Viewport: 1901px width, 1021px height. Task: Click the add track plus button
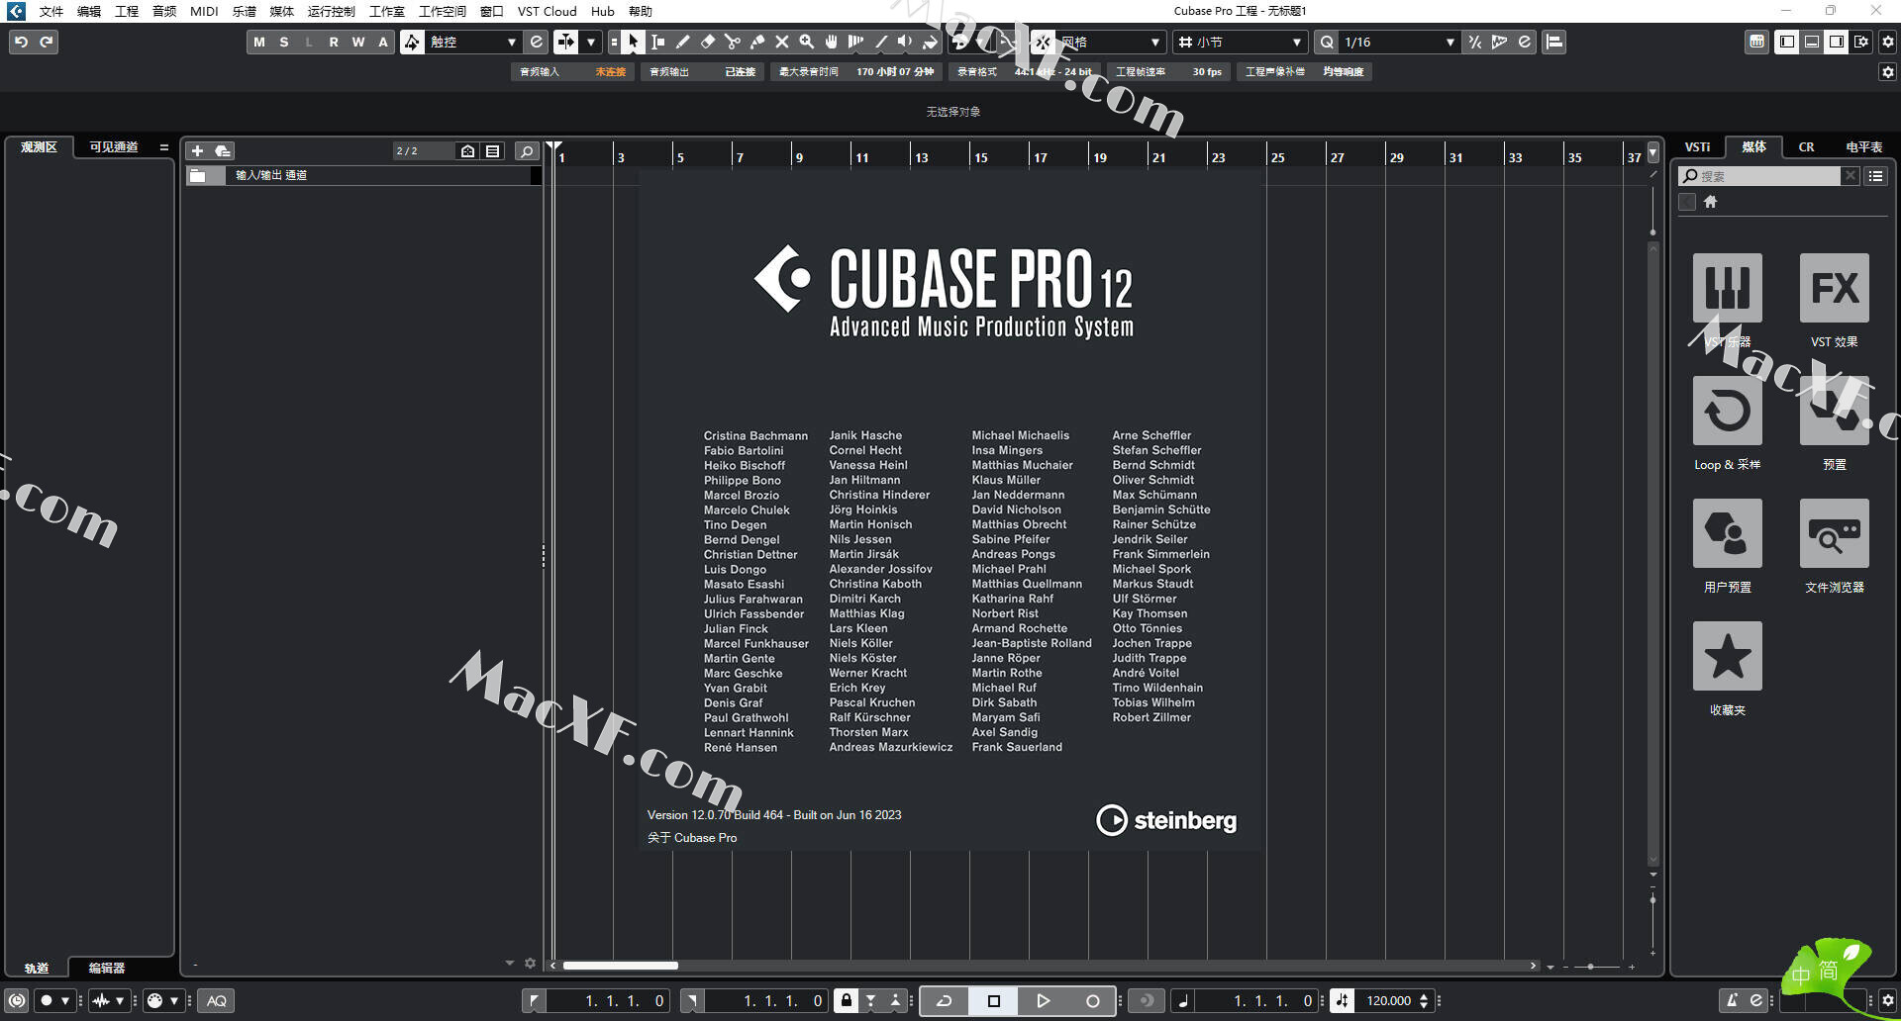point(197,150)
